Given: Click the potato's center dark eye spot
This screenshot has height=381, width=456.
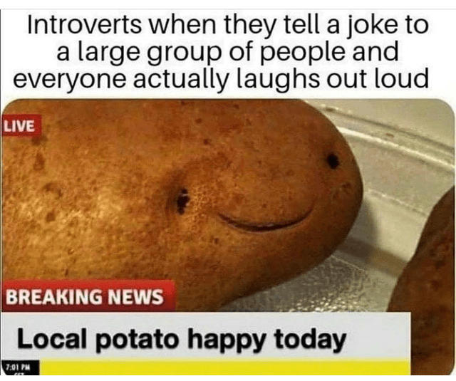Looking at the screenshot, I should point(182,201).
